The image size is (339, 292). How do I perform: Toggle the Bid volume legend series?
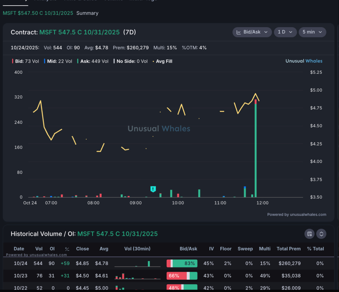click(25, 61)
